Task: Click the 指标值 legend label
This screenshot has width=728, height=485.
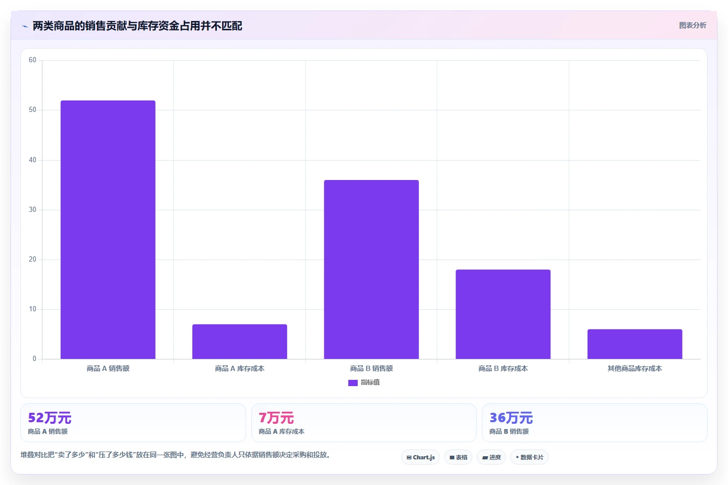Action: click(370, 383)
